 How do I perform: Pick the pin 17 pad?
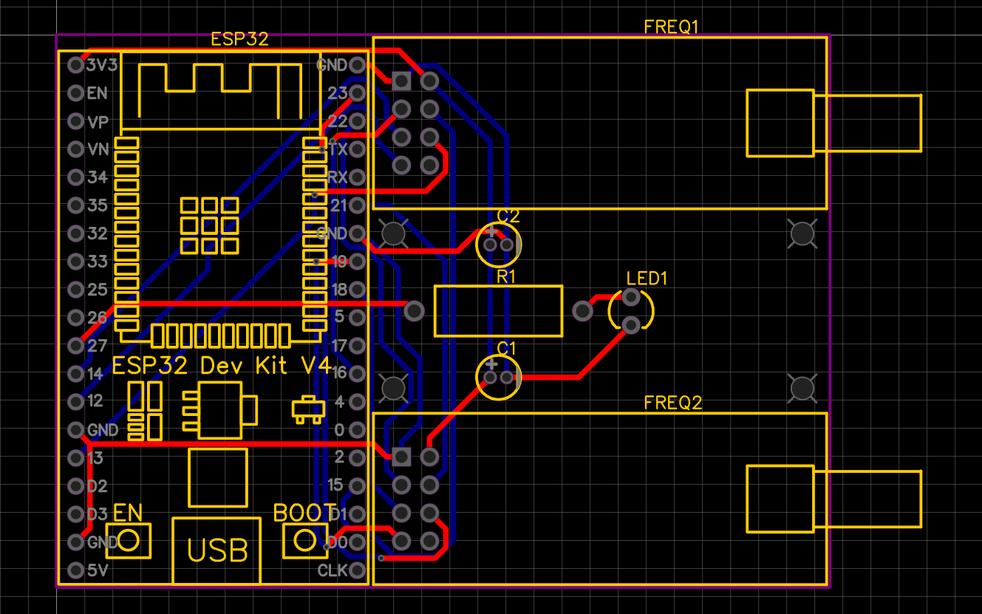tap(358, 346)
